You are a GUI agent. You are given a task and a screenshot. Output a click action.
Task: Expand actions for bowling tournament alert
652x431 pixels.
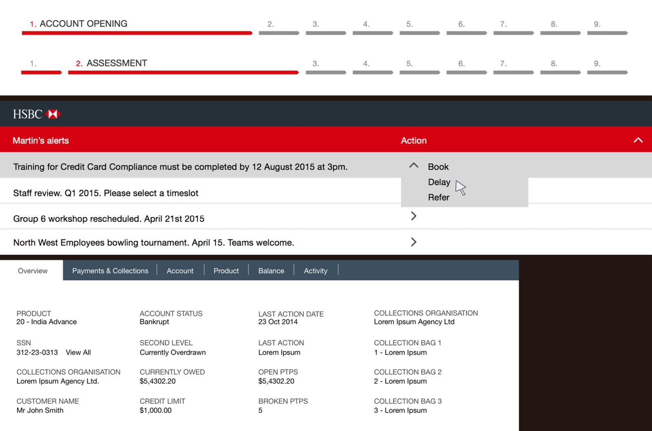(414, 242)
